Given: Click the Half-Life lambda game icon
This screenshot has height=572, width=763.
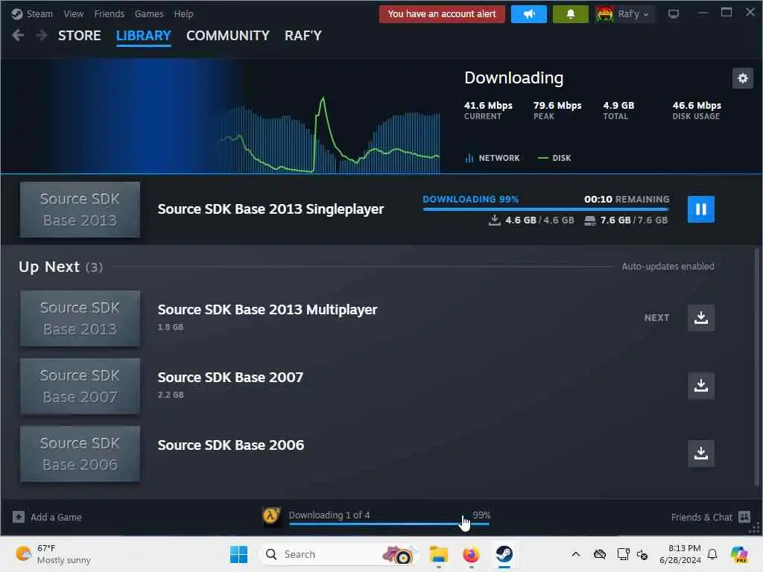Looking at the screenshot, I should point(271,517).
